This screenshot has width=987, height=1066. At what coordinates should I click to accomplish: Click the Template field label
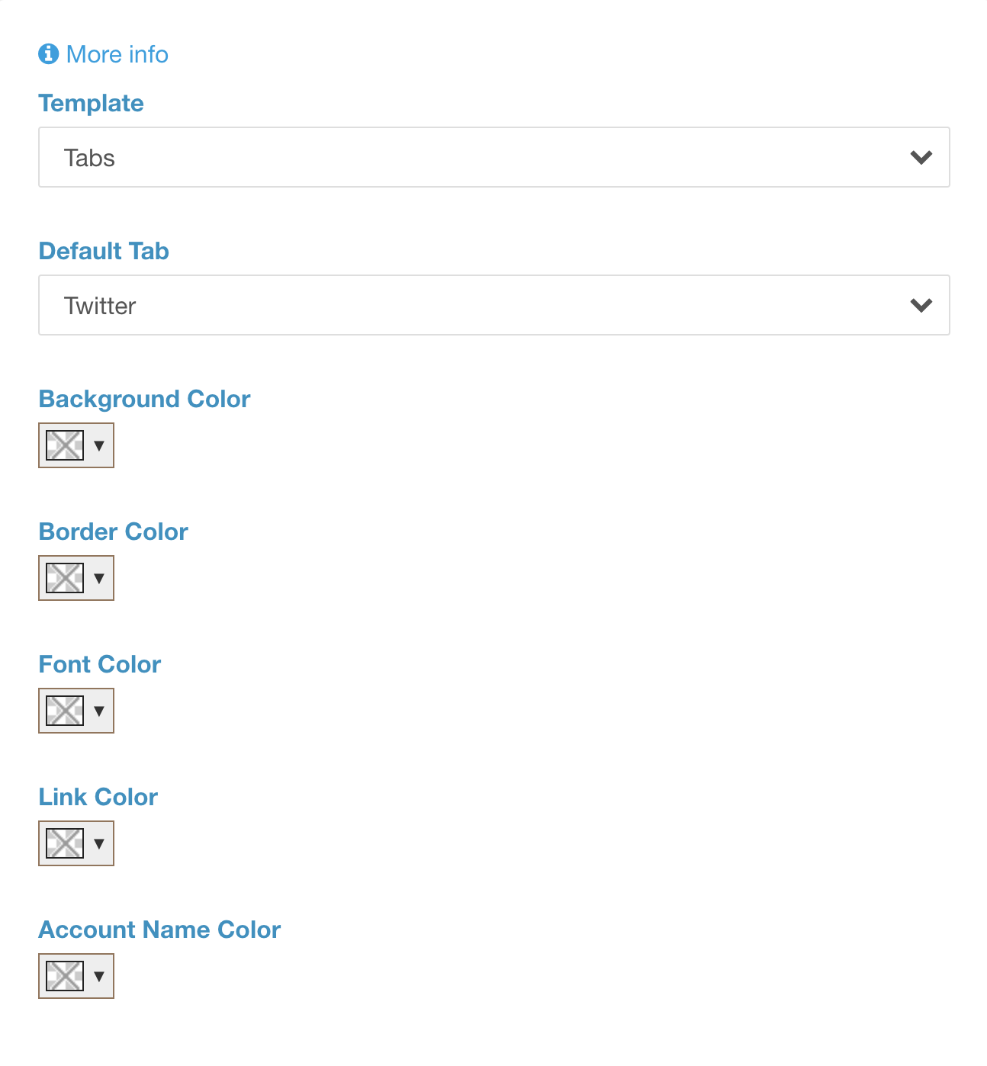pos(91,103)
